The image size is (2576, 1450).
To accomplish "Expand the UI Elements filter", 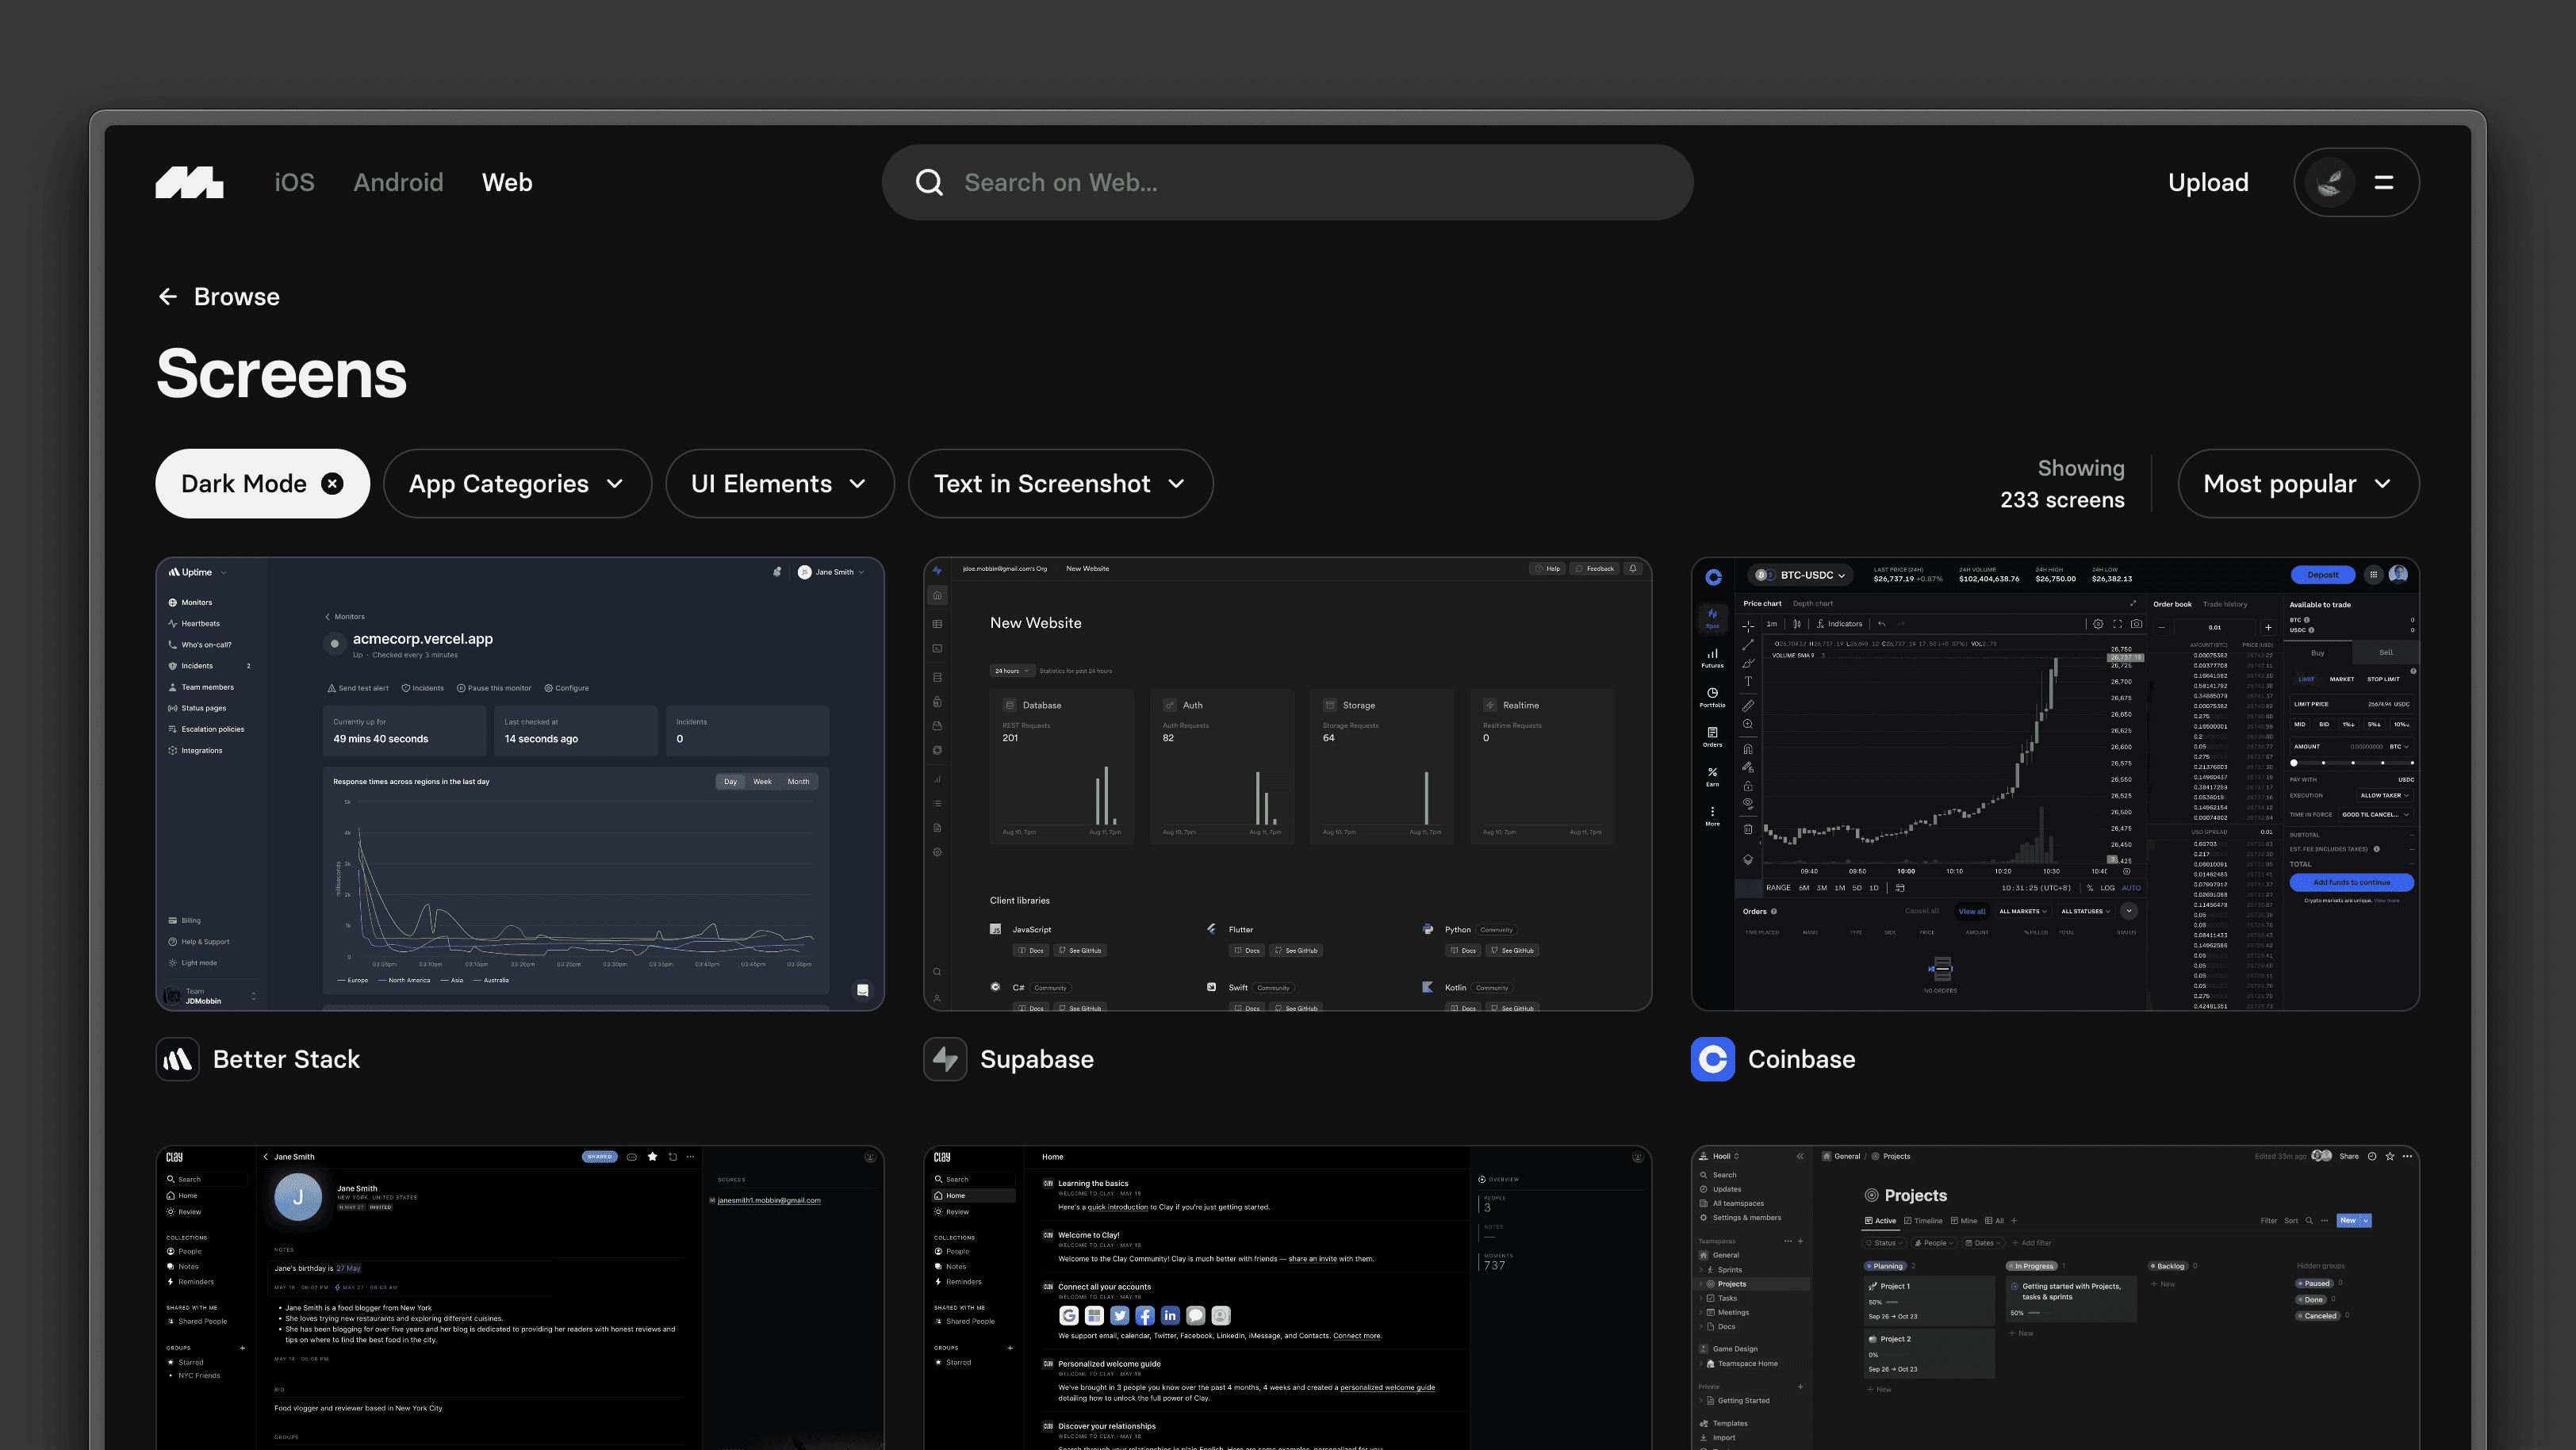I will pyautogui.click(x=779, y=484).
